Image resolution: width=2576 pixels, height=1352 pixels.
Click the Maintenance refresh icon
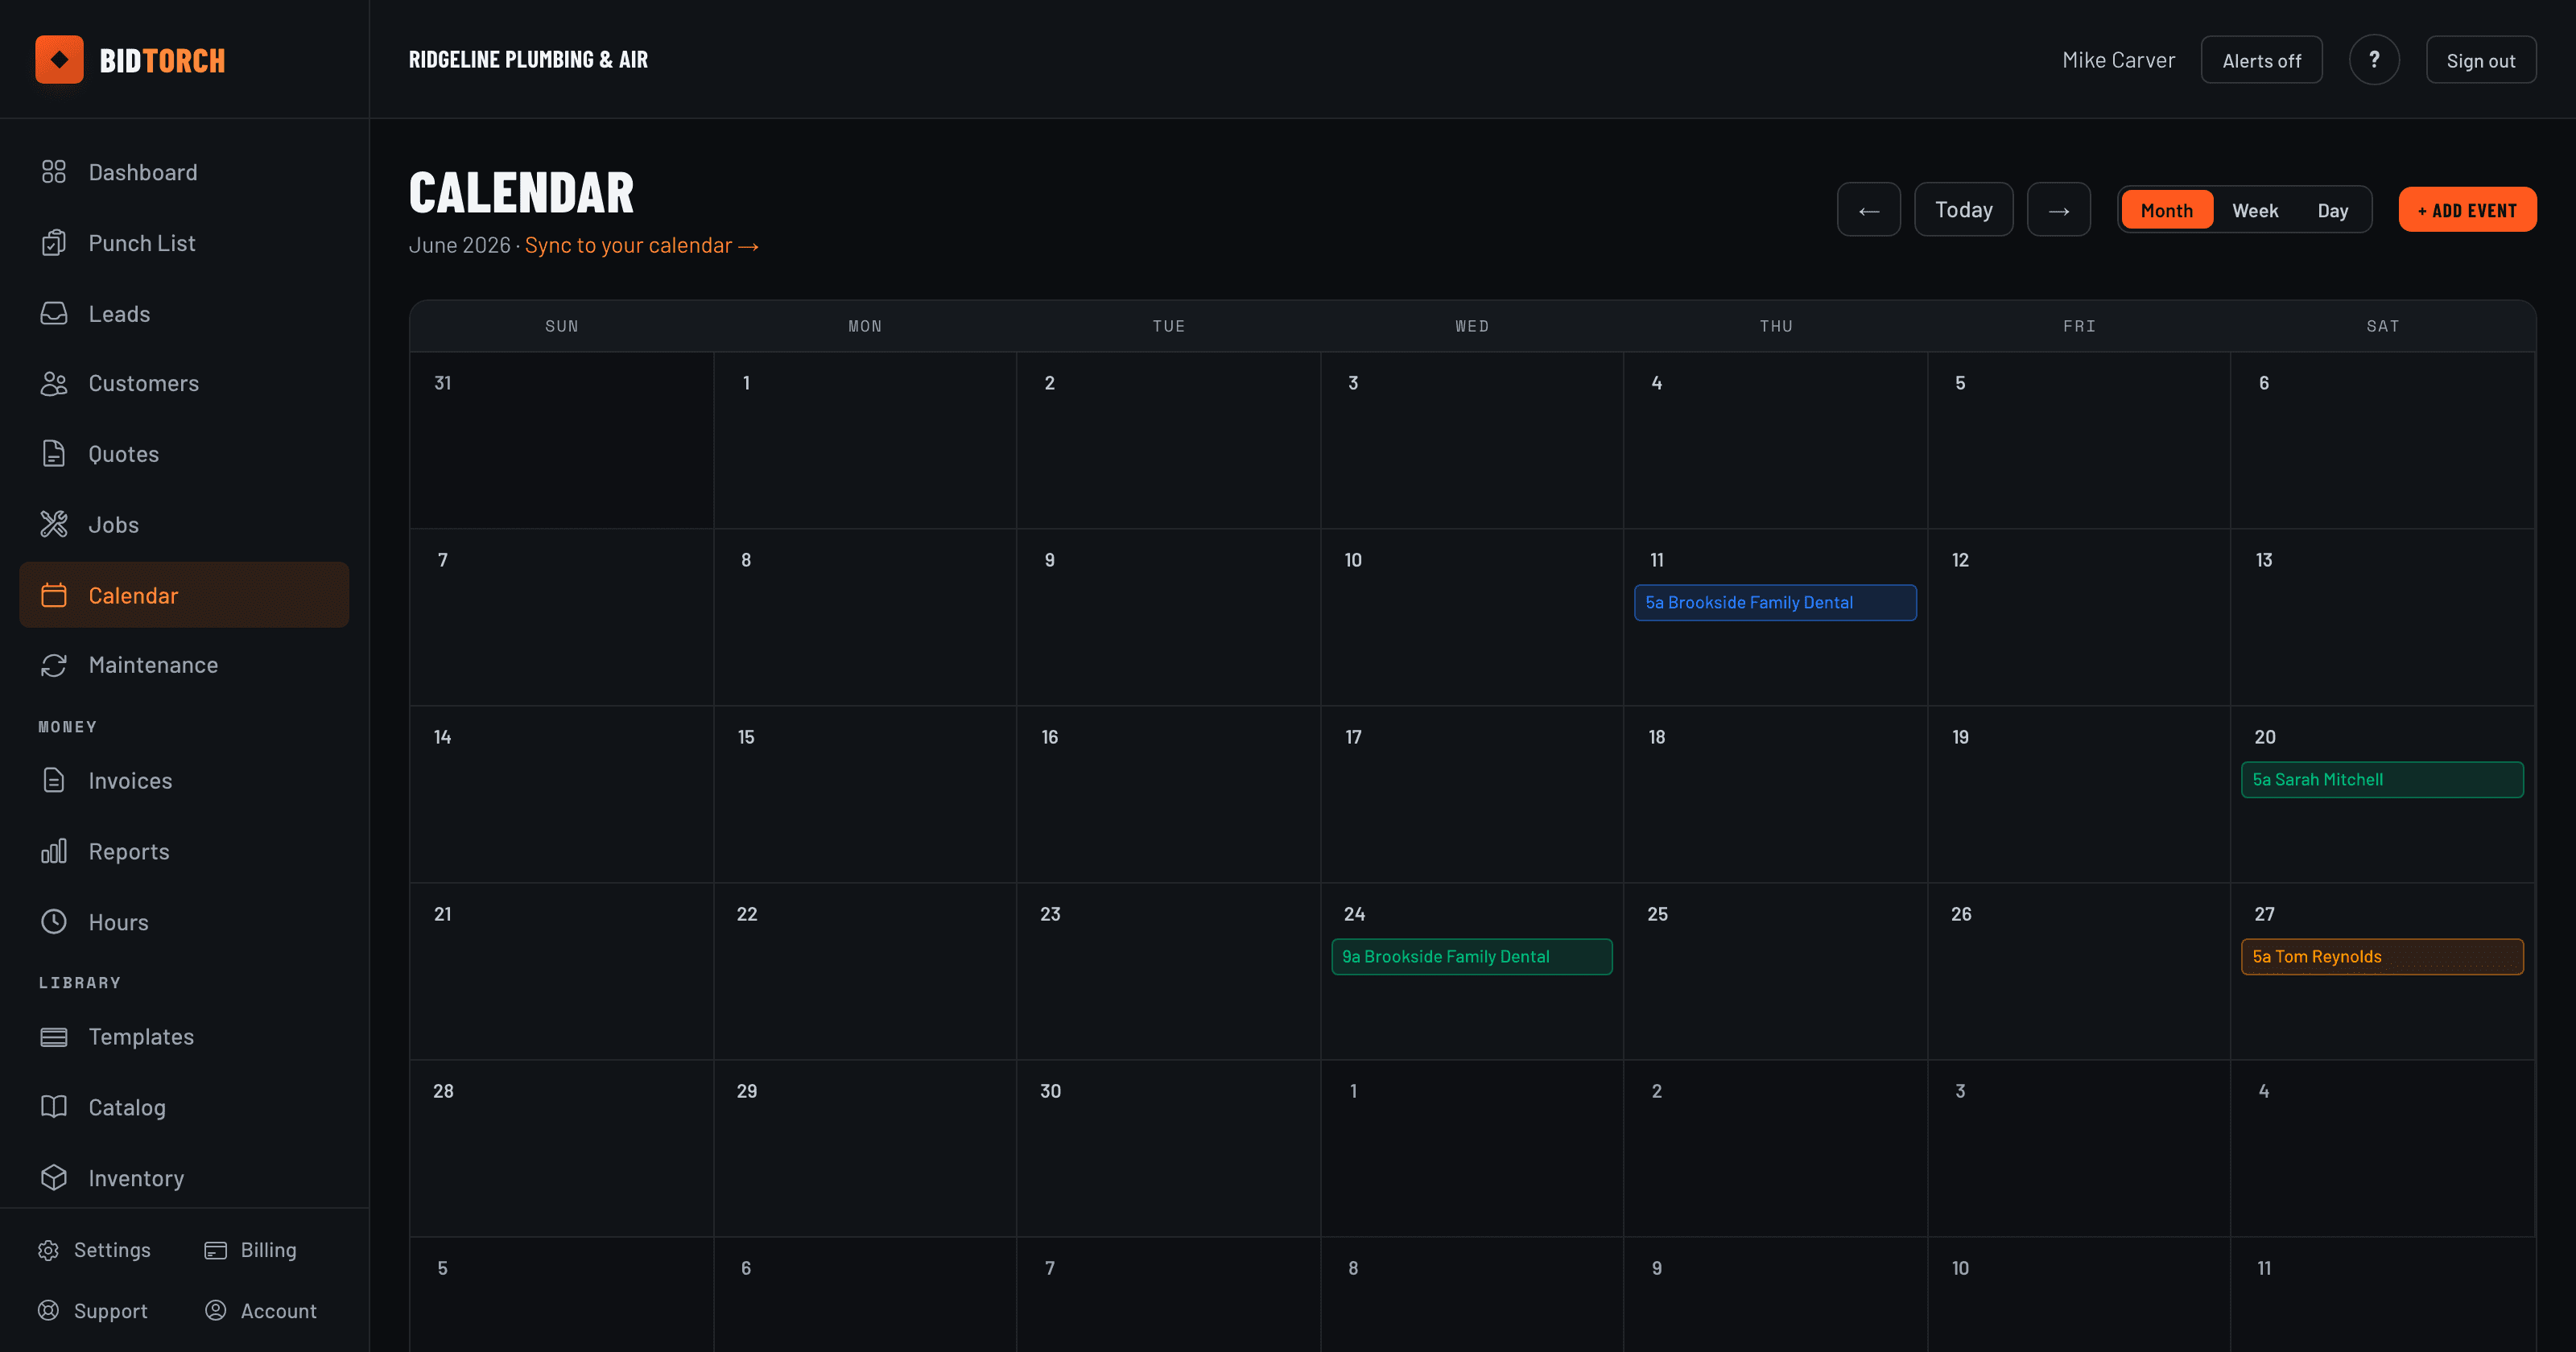[54, 665]
